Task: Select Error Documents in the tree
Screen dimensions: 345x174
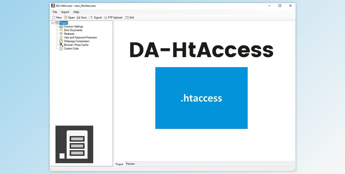Action: pyautogui.click(x=73, y=30)
